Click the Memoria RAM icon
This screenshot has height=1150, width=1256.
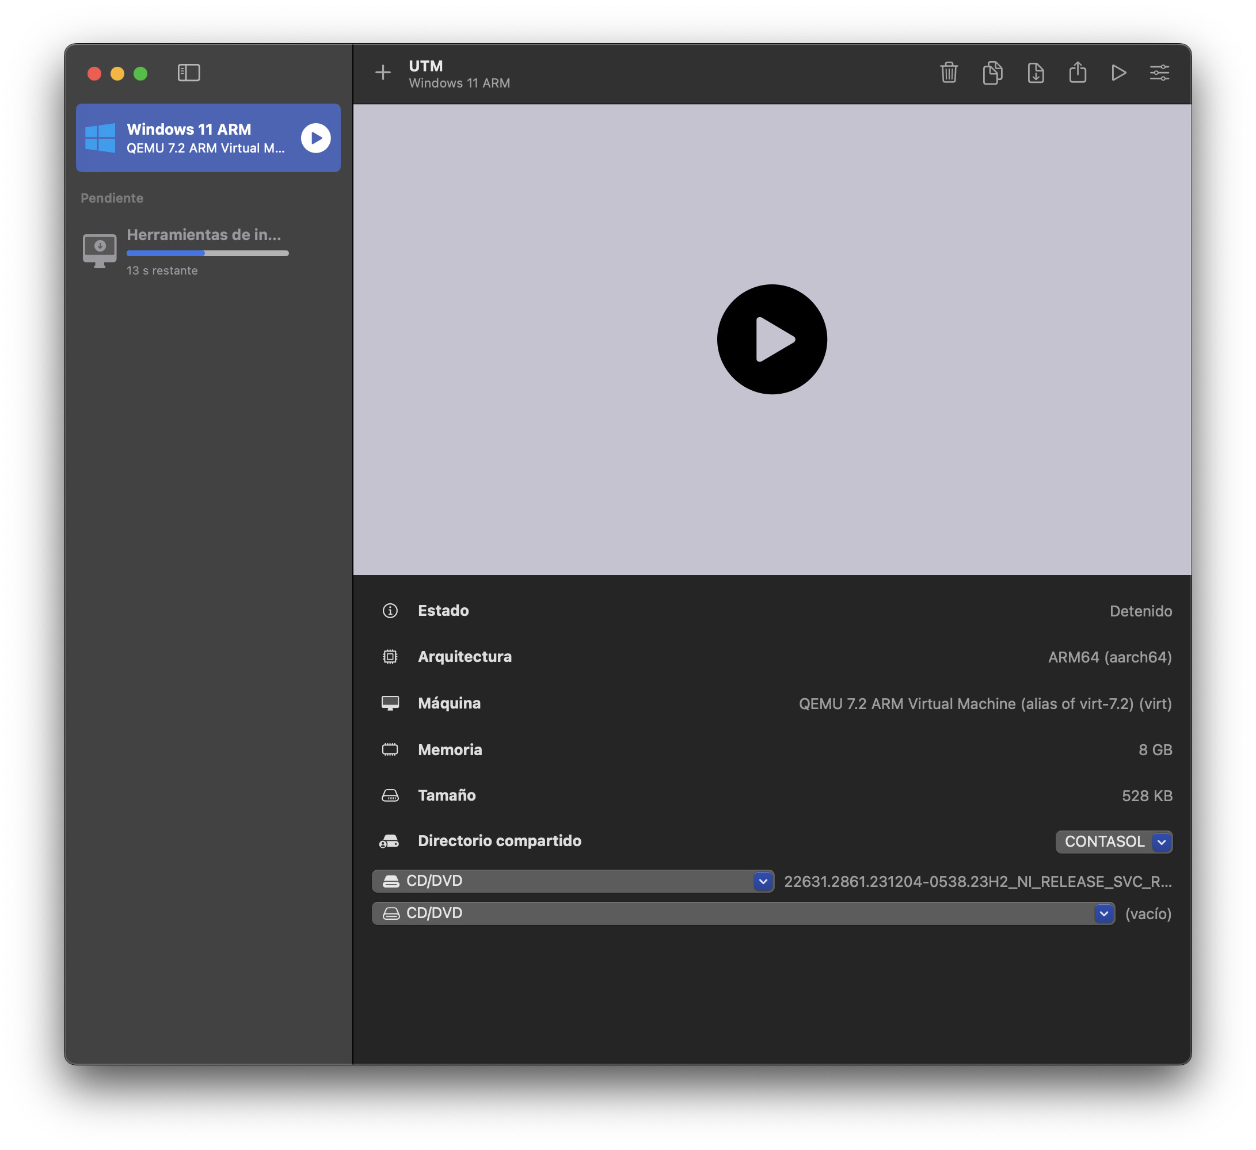coord(390,749)
